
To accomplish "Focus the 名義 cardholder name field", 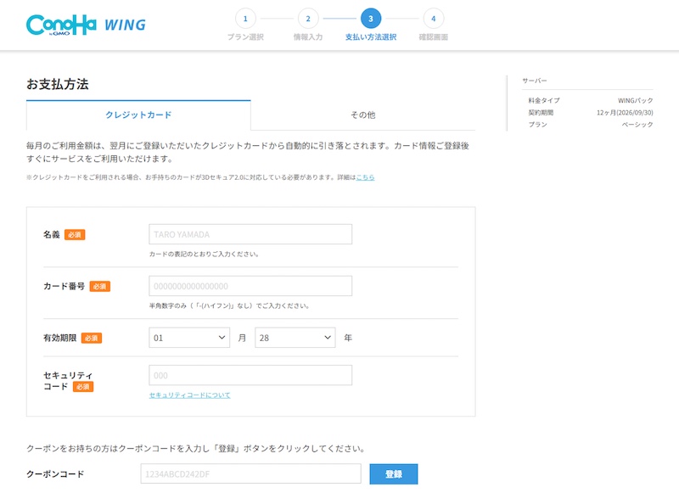I will coord(250,234).
